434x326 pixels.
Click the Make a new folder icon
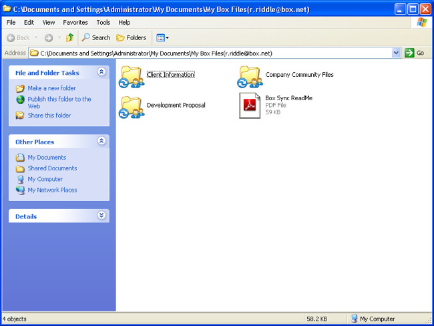(20, 88)
